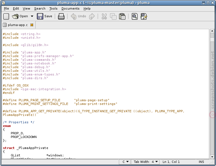The height and width of the screenshot is (166, 216).
Task: Open the C language selector in the status bar
Action: 125,162
